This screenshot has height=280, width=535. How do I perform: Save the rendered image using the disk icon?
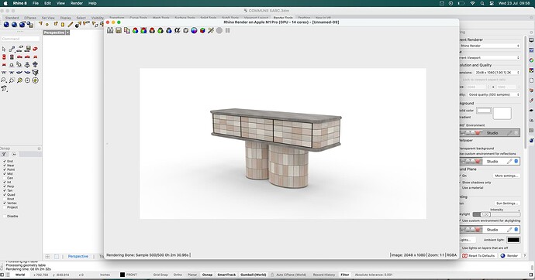pos(119,30)
